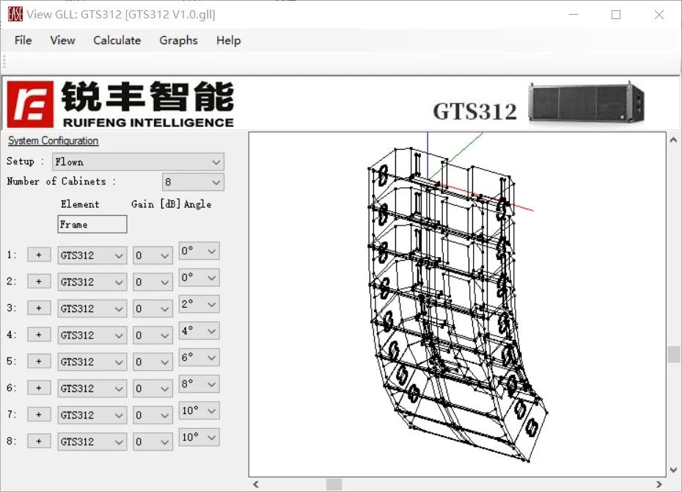Viewport: 682px width, 492px height.
Task: Open the element type dropdown for cabinet 3
Action: (92, 308)
